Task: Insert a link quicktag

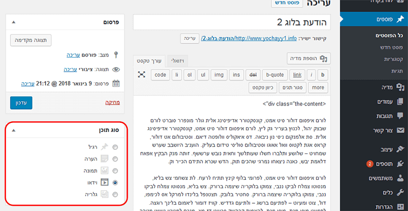Action: point(297,75)
